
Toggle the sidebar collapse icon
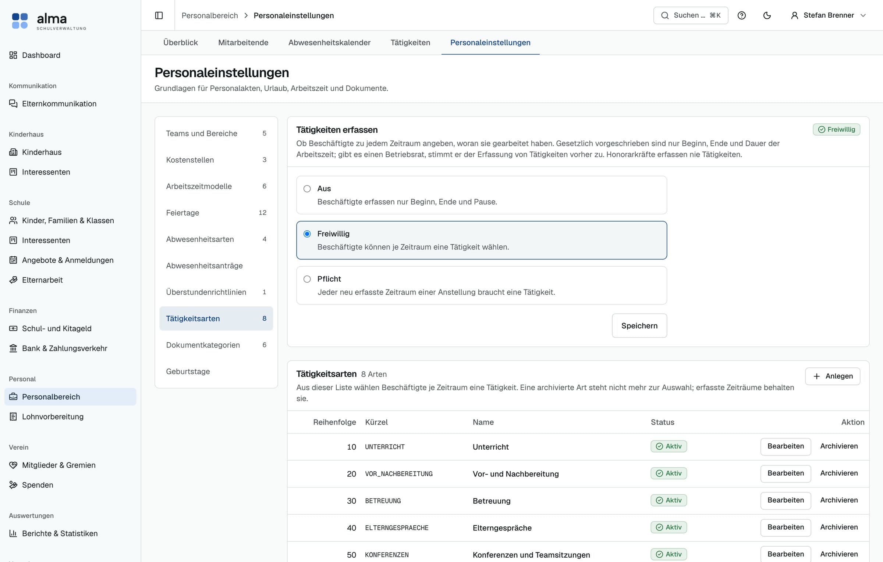(159, 15)
